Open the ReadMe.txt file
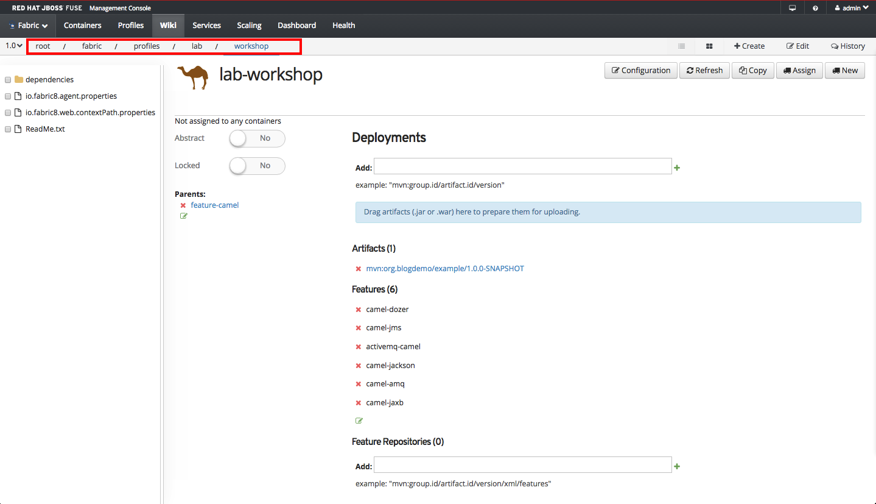This screenshot has width=876, height=504. pyautogui.click(x=45, y=129)
